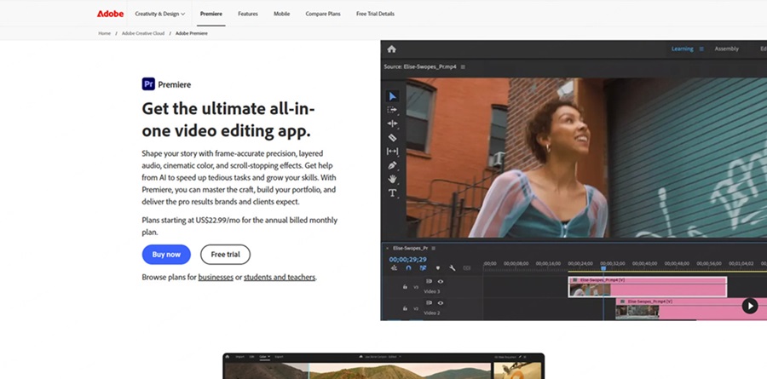Viewport: 767px width, 379px height.
Task: Open the businesses plans link
Action: coord(216,278)
